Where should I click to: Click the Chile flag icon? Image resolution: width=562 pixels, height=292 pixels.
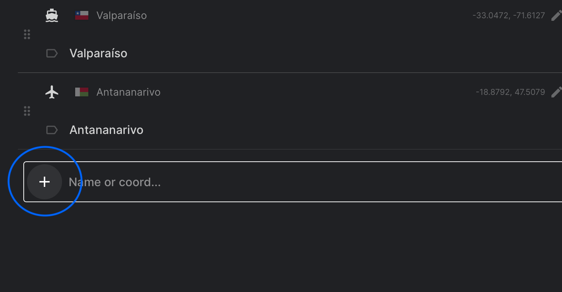[x=82, y=15]
